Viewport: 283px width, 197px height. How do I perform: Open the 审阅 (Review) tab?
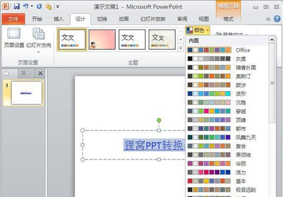point(182,19)
